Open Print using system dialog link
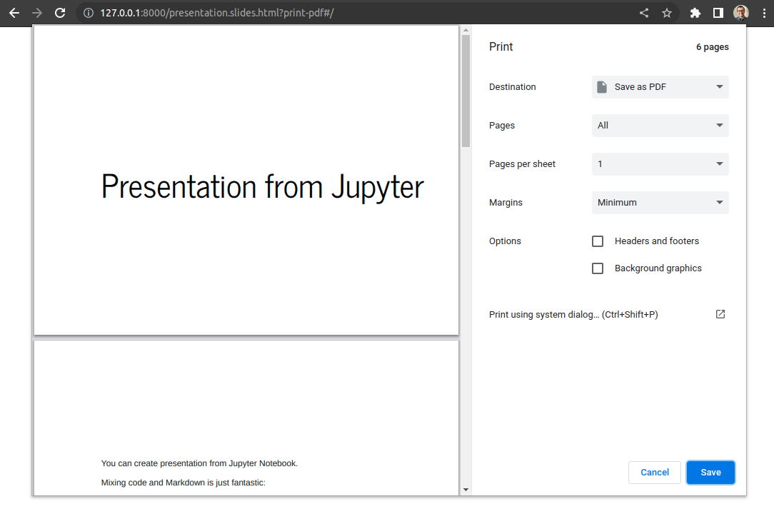 coord(573,314)
